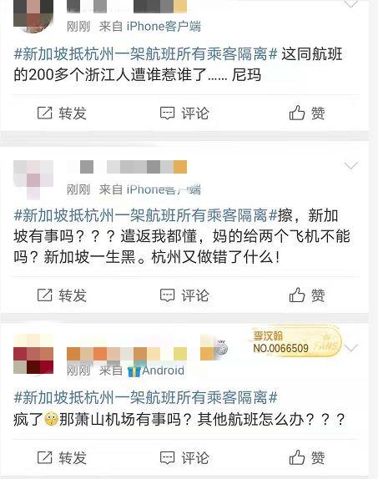
Task: Open hashtag topic link in third post
Action: (x=145, y=398)
